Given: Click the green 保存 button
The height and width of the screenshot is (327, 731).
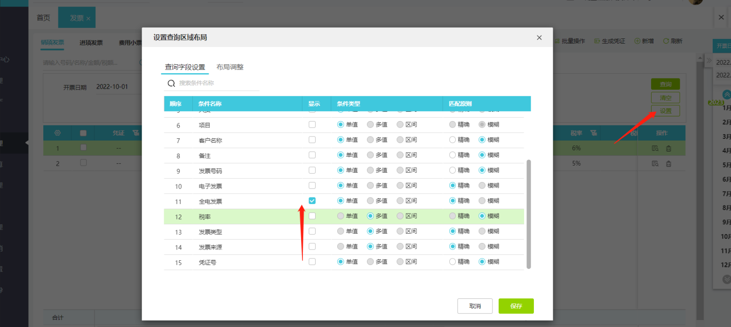Looking at the screenshot, I should click(516, 306).
